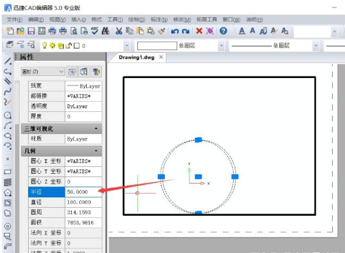Screen dimensions: 345x253
Task: Open the 编辑(E) menu
Action: pyautogui.click(x=36, y=20)
